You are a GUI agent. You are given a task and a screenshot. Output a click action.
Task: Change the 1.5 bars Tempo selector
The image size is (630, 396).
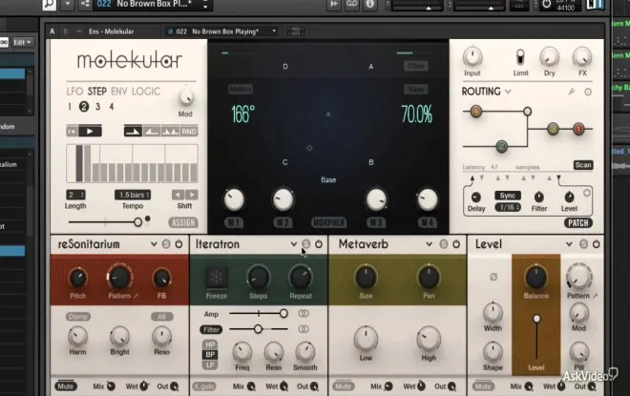(133, 195)
